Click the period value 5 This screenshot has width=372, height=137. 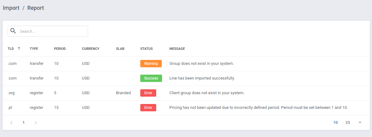coord(55,93)
